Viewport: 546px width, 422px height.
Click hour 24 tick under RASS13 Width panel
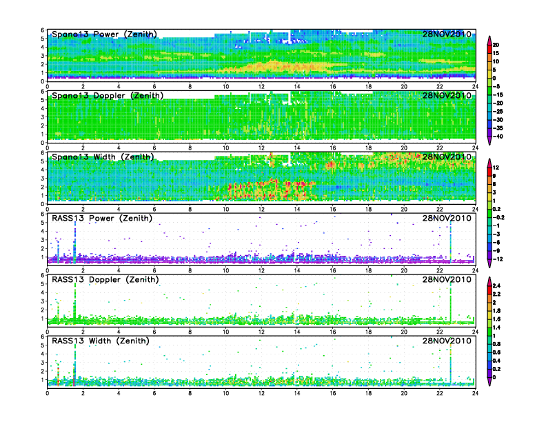coord(475,393)
